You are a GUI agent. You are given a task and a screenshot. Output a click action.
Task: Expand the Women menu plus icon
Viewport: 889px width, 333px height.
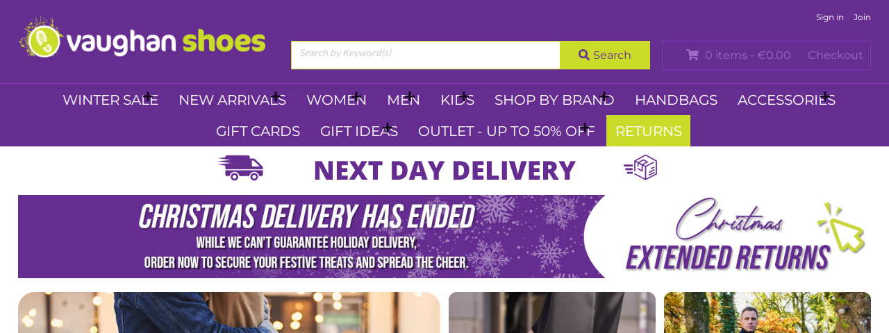[x=356, y=96]
